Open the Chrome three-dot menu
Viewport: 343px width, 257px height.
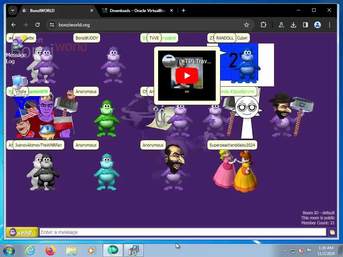point(330,25)
